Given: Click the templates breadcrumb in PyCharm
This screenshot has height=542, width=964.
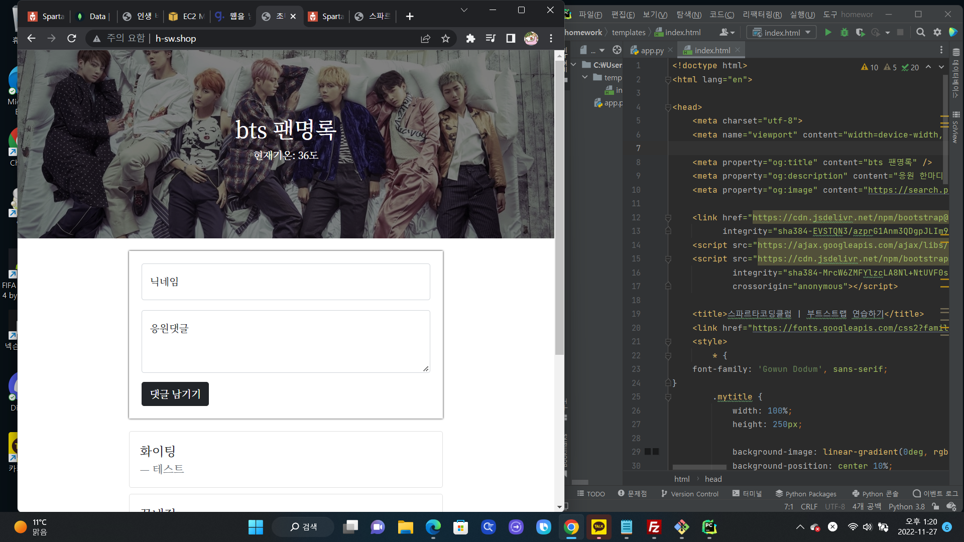Looking at the screenshot, I should (629, 33).
